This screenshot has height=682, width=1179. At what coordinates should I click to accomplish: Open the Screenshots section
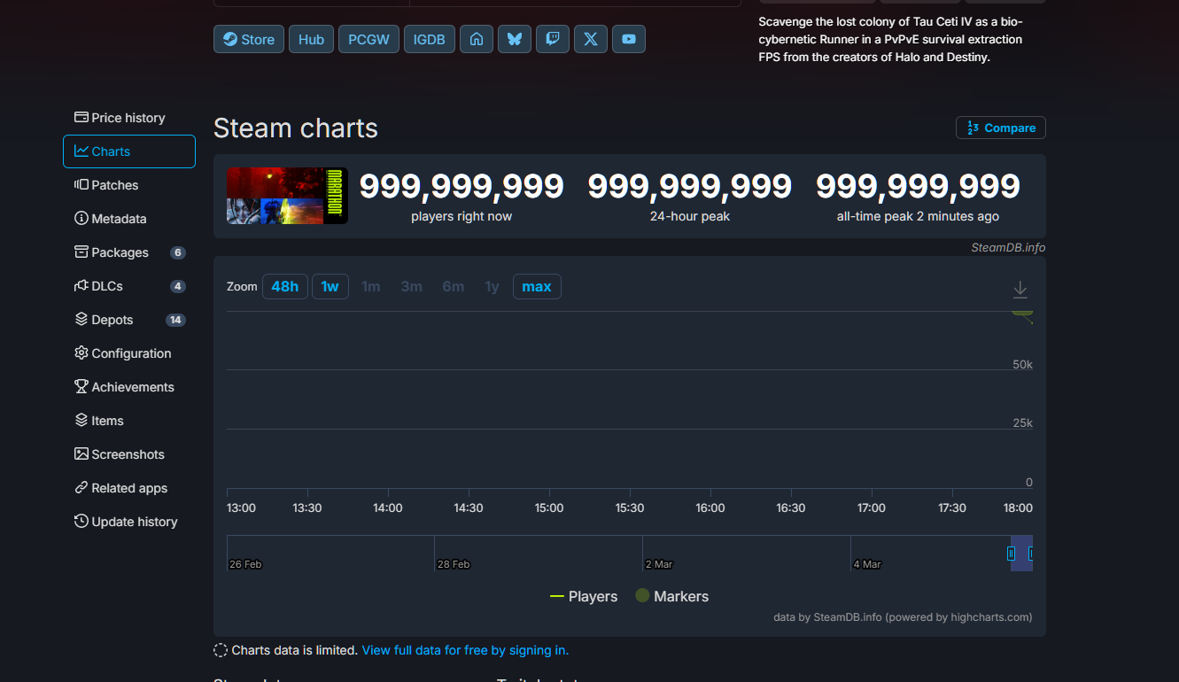[129, 454]
